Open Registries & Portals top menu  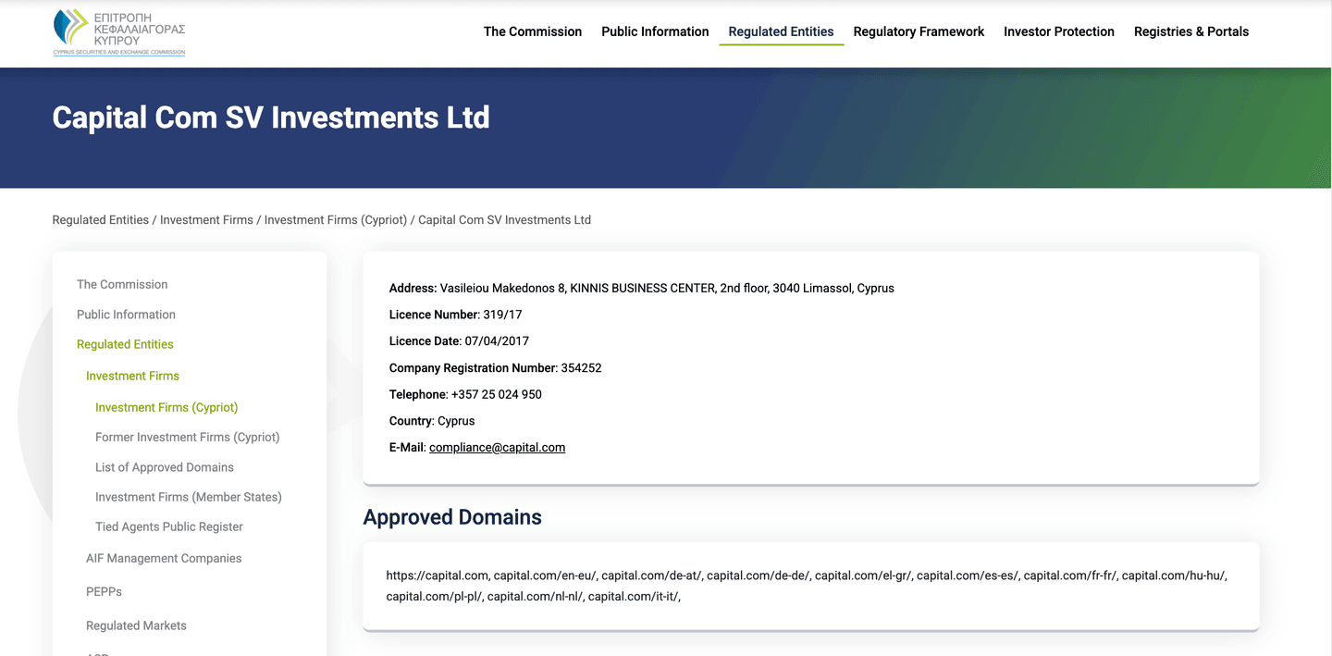1190,31
